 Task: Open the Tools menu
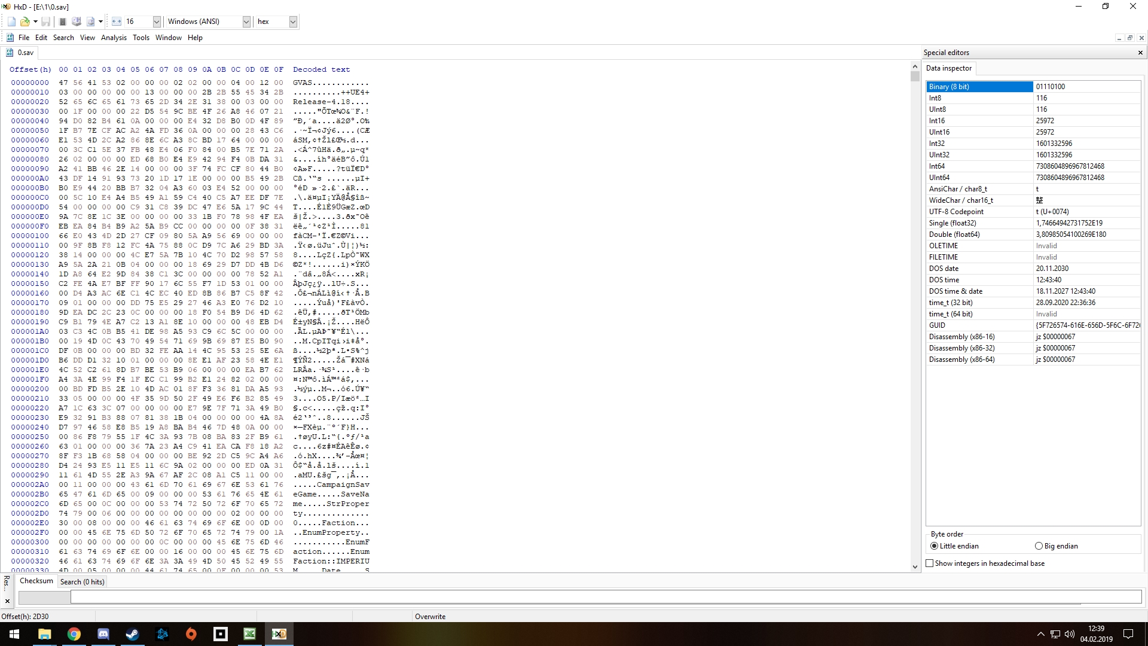click(x=141, y=38)
